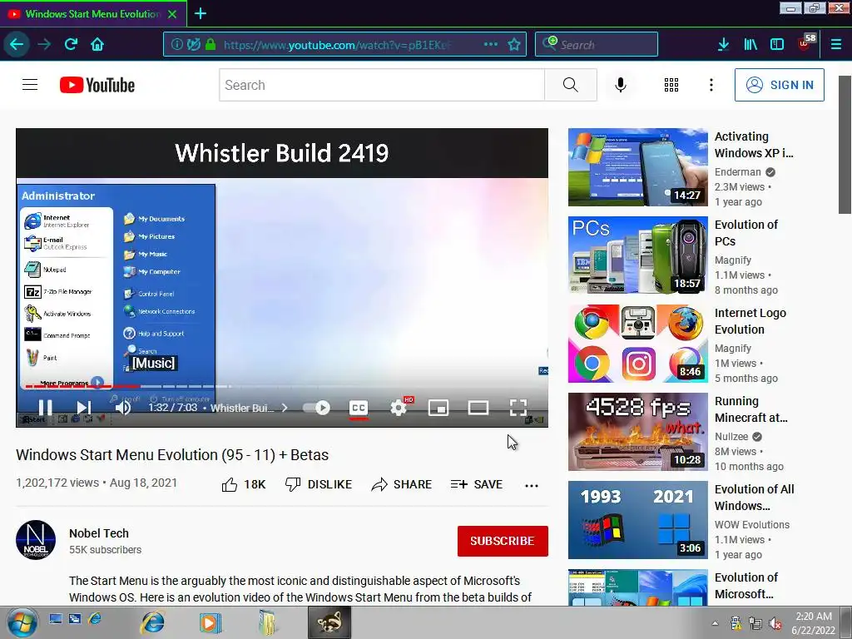852x639 pixels.
Task: Toggle closed captions CC button
Action: 359,408
